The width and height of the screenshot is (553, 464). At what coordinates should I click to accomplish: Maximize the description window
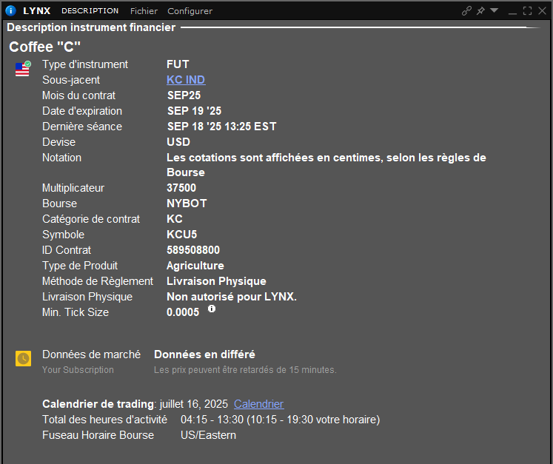coord(527,10)
